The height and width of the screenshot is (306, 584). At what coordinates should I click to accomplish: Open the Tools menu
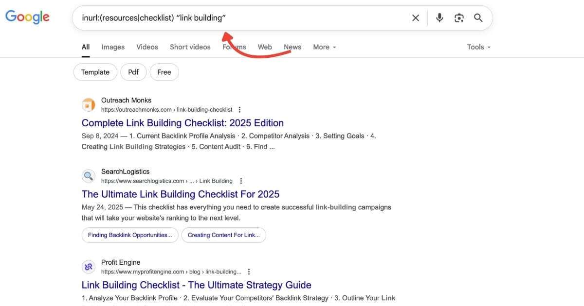click(474, 47)
